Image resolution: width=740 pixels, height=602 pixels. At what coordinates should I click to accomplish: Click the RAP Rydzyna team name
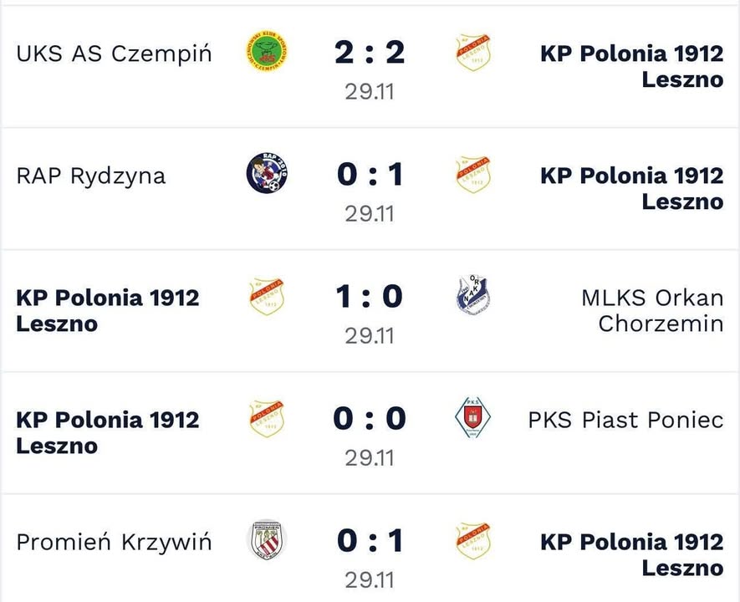91,176
